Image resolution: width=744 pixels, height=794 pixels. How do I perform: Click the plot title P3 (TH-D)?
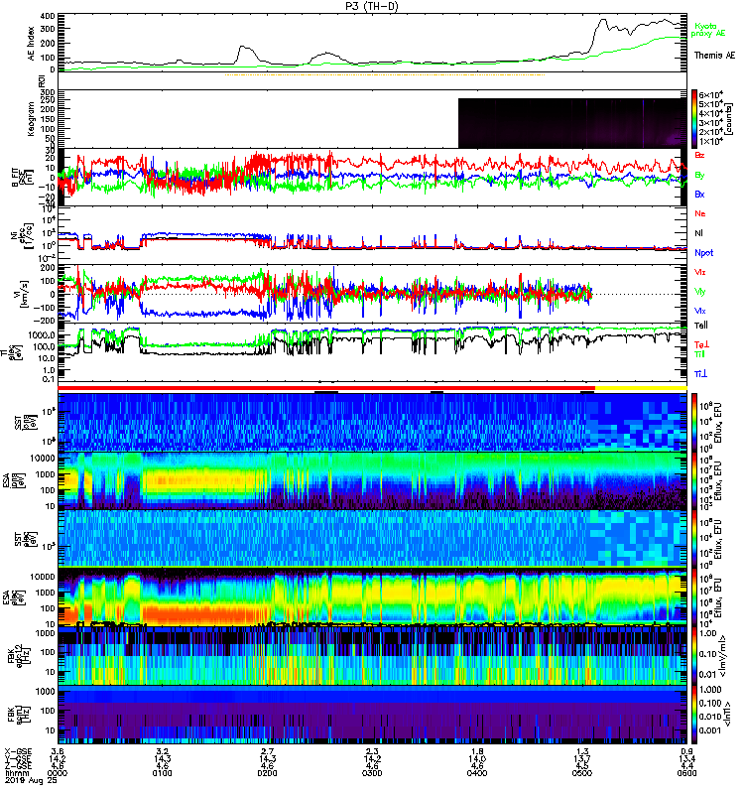372,6
